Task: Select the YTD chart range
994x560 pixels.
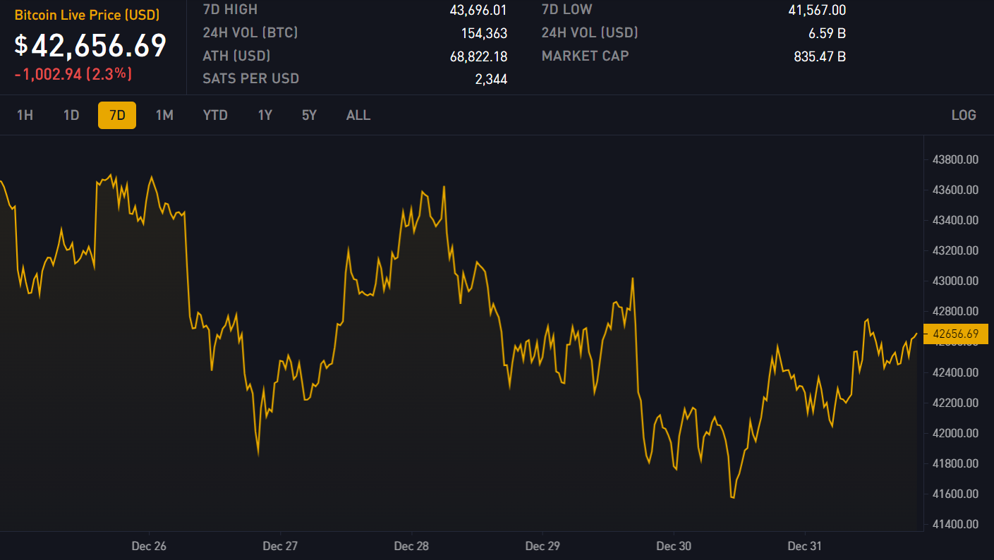Action: tap(215, 115)
